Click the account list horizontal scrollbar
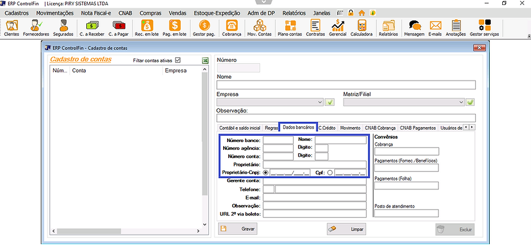 [x=89, y=231]
